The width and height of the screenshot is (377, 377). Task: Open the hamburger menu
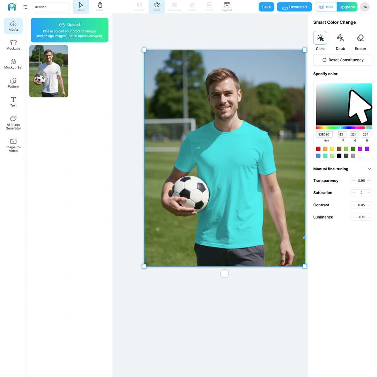pyautogui.click(x=25, y=7)
